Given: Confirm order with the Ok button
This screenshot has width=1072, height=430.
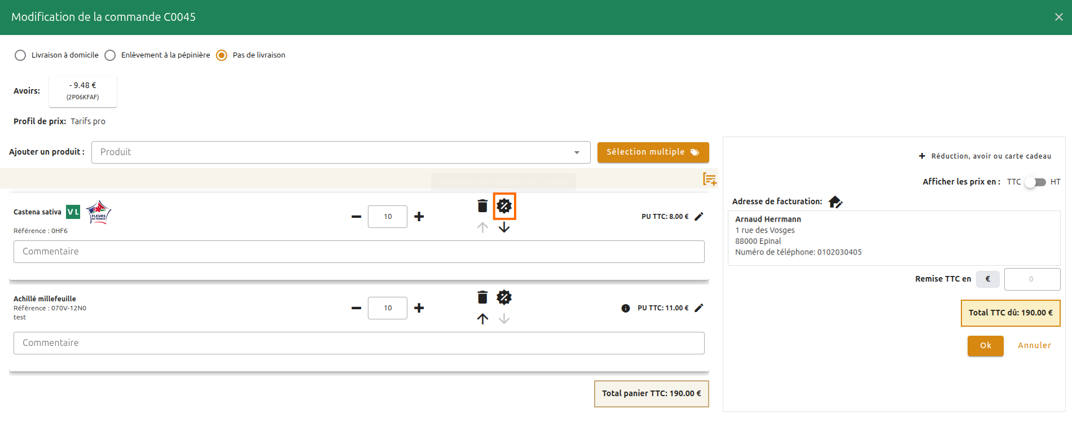Looking at the screenshot, I should [985, 345].
